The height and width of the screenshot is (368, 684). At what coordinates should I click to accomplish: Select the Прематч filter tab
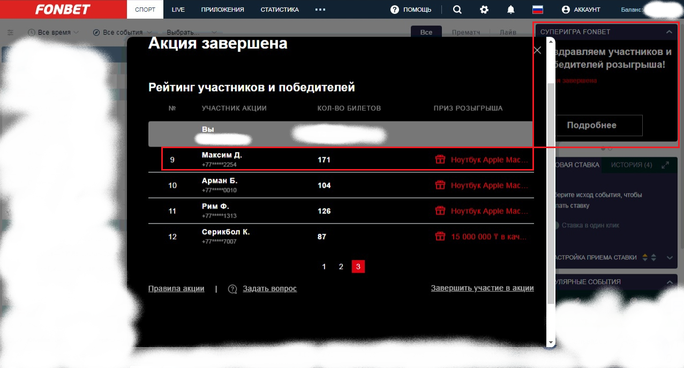point(465,32)
